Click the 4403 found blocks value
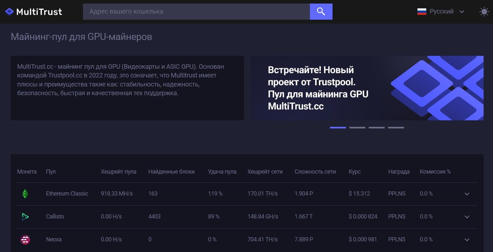 tap(154, 217)
